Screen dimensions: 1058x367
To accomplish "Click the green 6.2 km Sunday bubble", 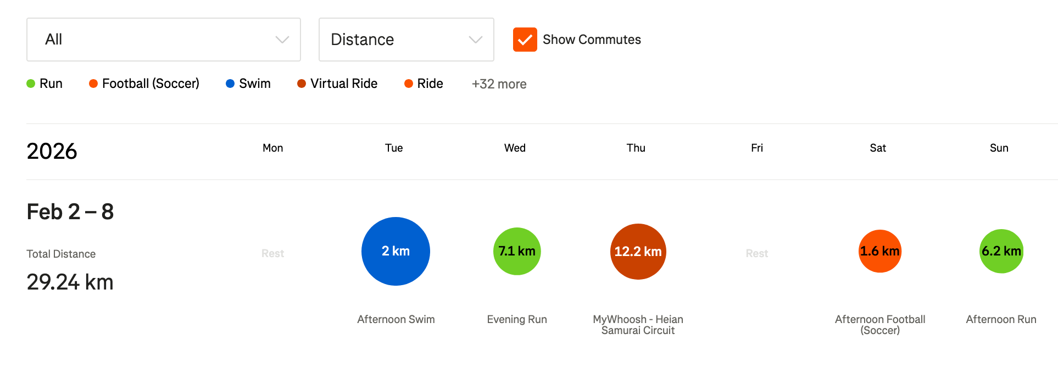I will pyautogui.click(x=1001, y=251).
